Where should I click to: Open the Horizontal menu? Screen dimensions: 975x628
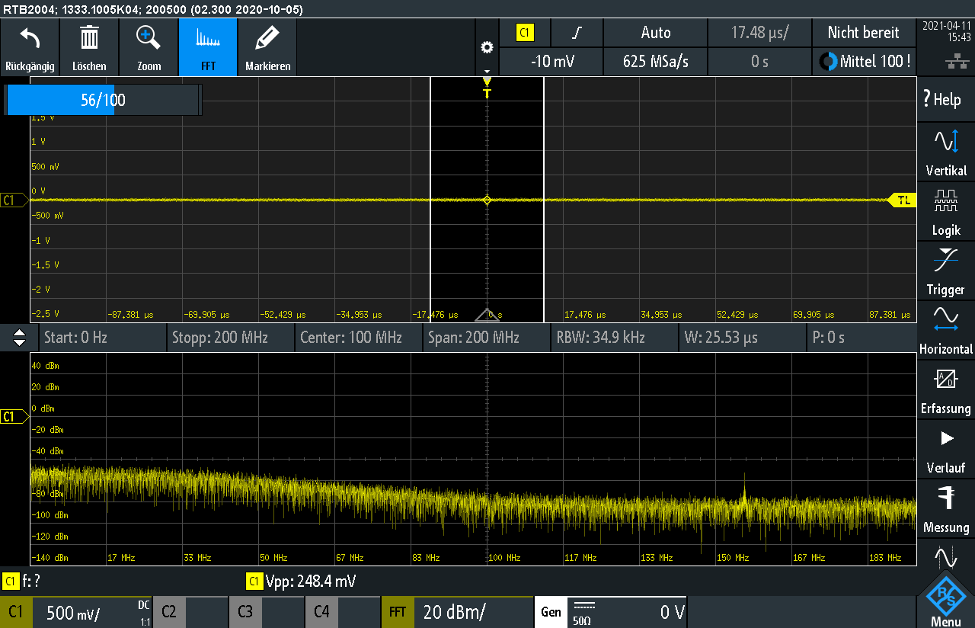[x=945, y=330]
